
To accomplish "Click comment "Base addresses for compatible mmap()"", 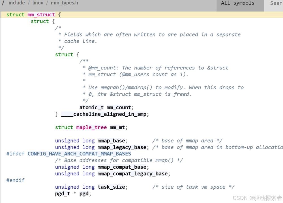I will (119, 160).
